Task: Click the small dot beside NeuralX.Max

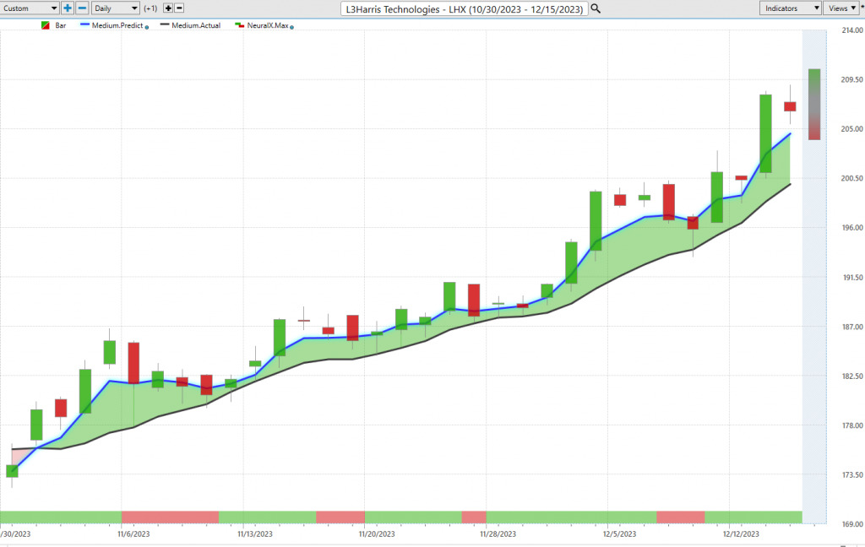Action: point(291,27)
